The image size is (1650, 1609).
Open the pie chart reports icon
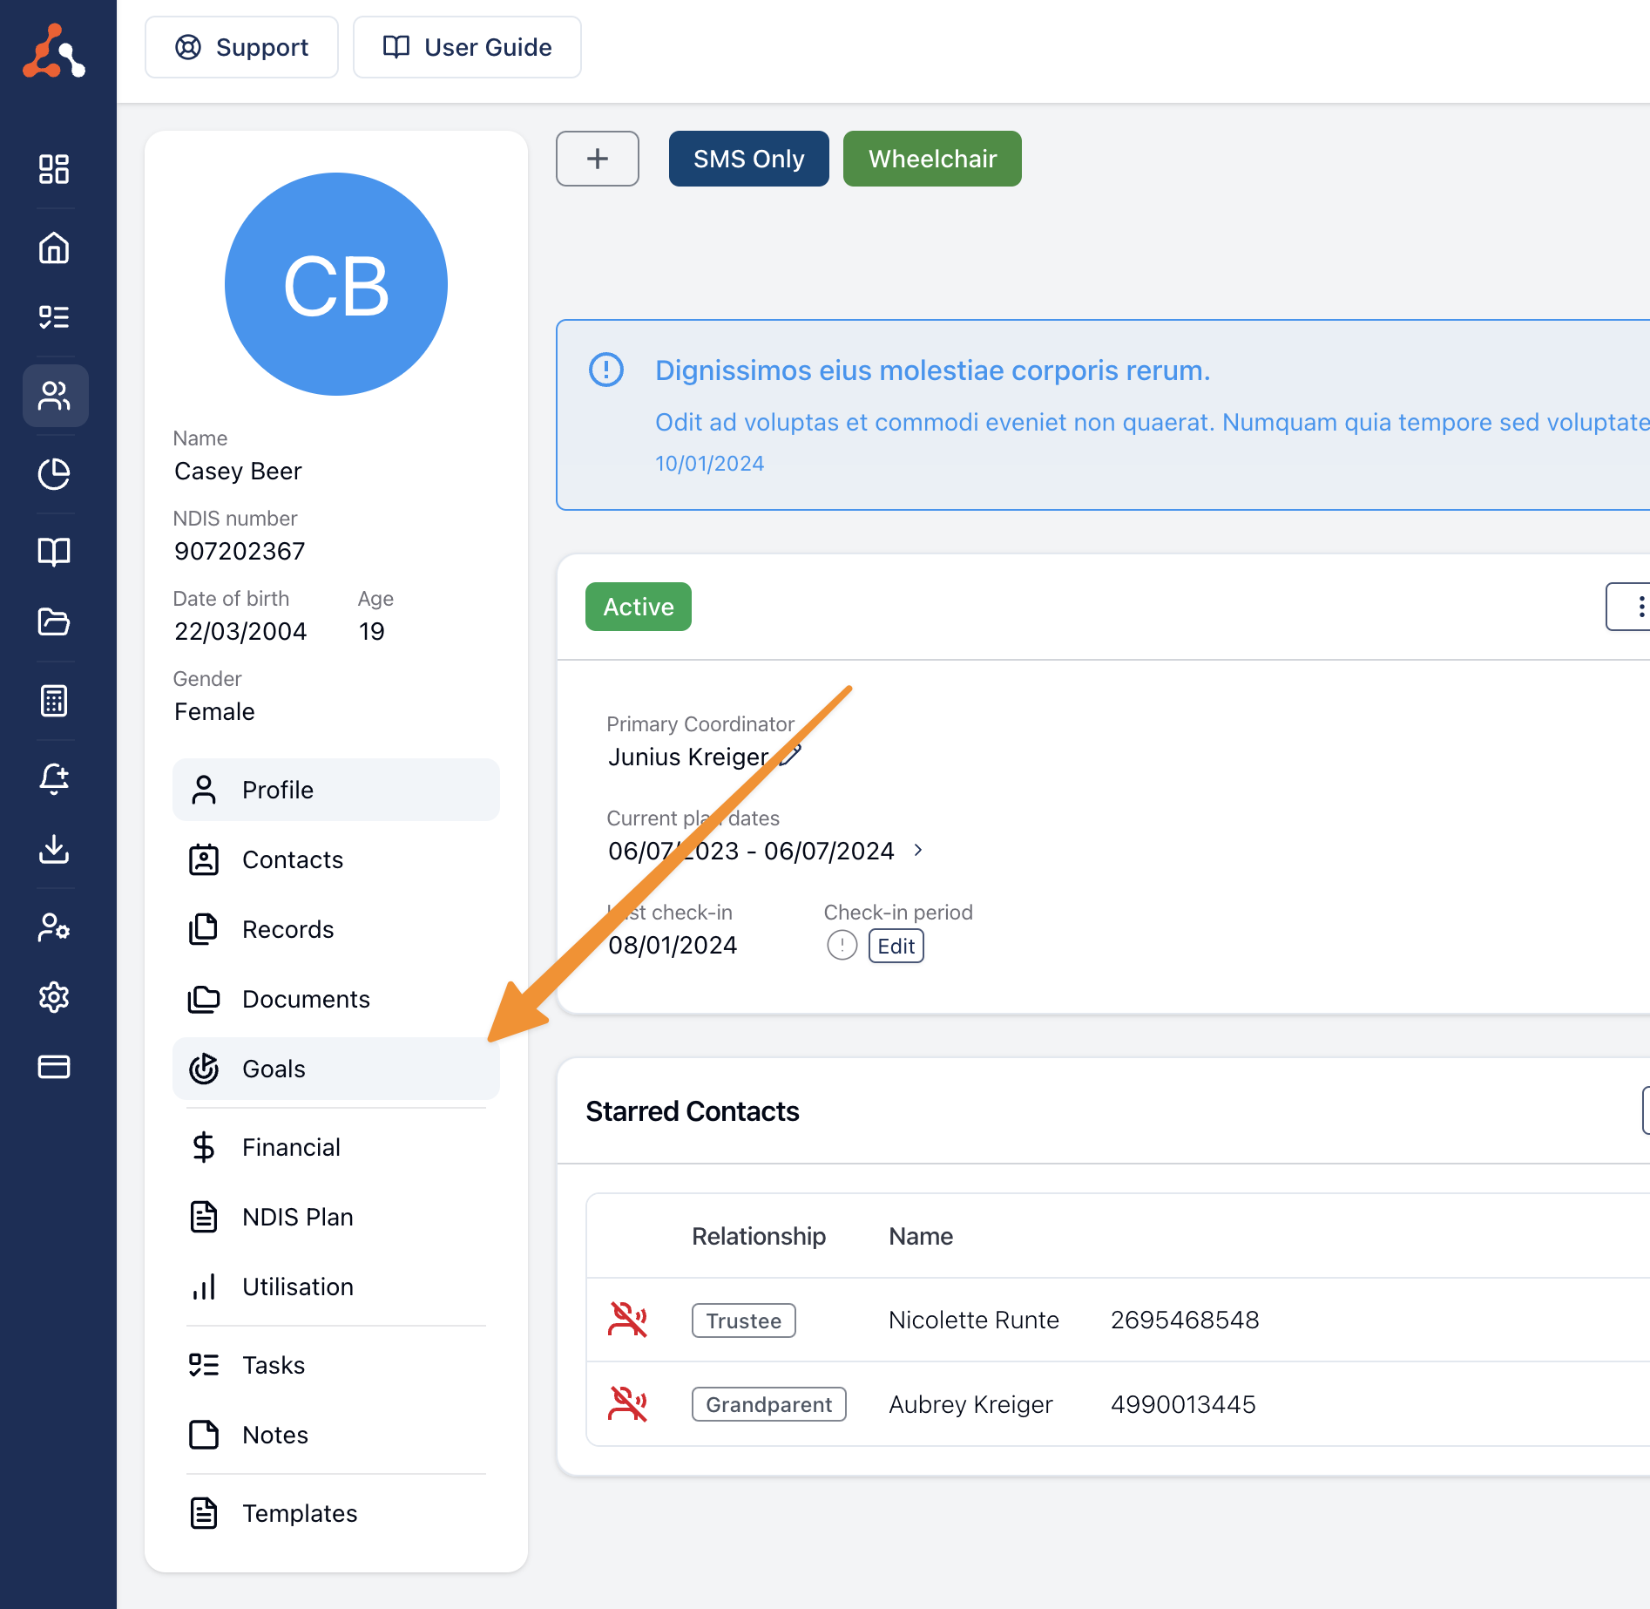tap(54, 474)
